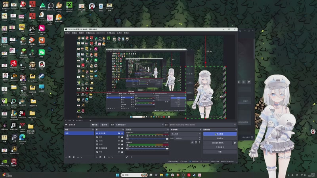Open the first menu (File) in the OBS menu bar

coord(67,33)
